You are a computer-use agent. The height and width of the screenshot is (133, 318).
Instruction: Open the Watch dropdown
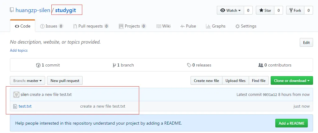[230, 10]
